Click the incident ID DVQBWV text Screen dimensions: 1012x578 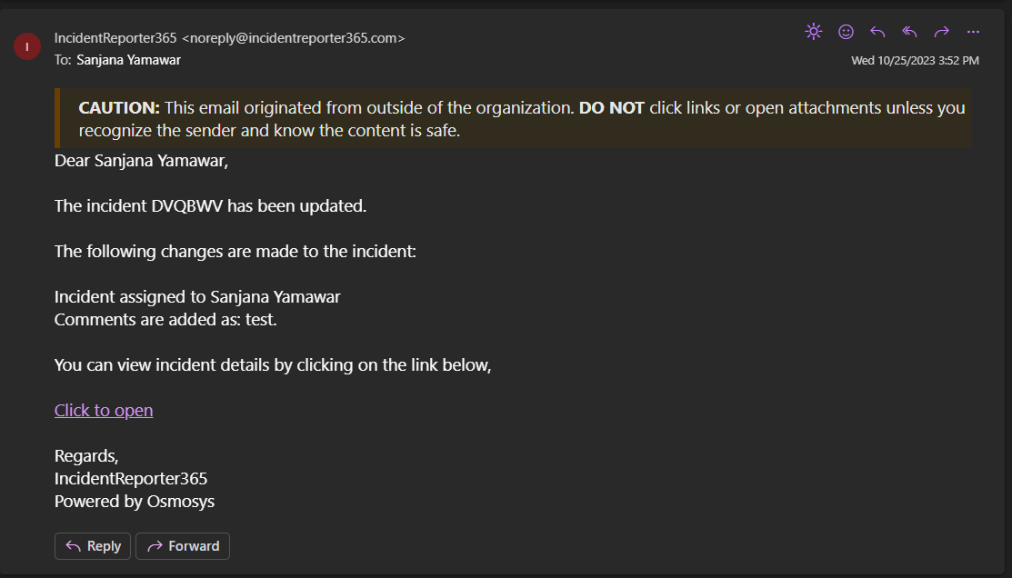click(187, 205)
